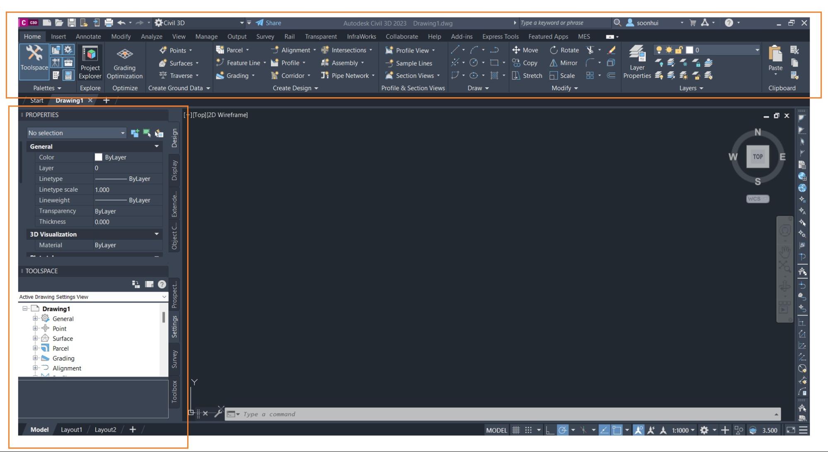Toggle ortho mode in status bar

pyautogui.click(x=550, y=430)
